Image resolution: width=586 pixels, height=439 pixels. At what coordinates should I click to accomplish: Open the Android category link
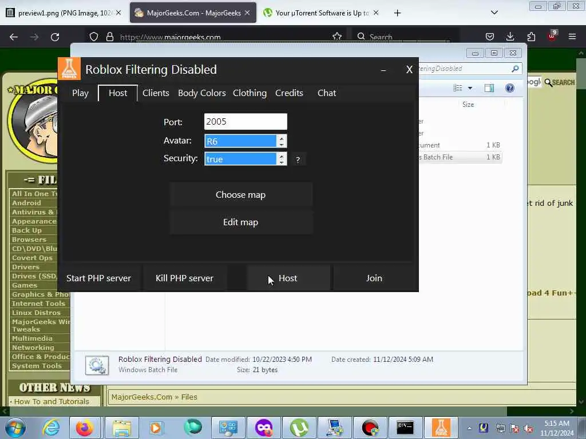coord(26,203)
